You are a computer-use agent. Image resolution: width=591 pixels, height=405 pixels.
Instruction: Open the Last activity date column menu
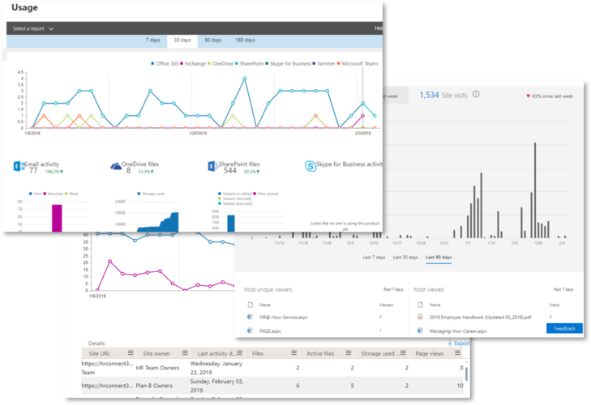[x=239, y=352]
